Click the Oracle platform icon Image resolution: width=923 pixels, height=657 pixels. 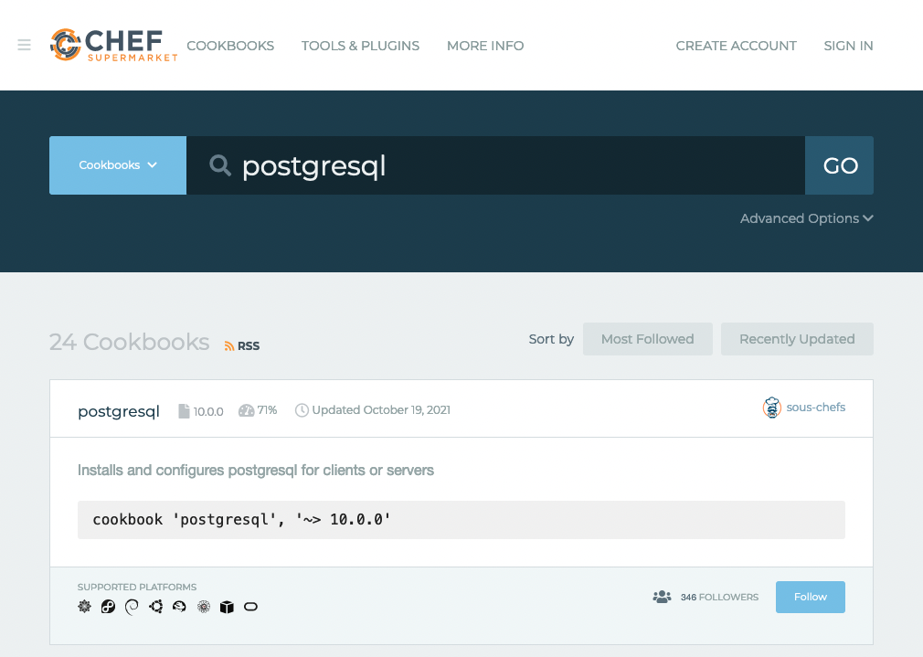250,607
